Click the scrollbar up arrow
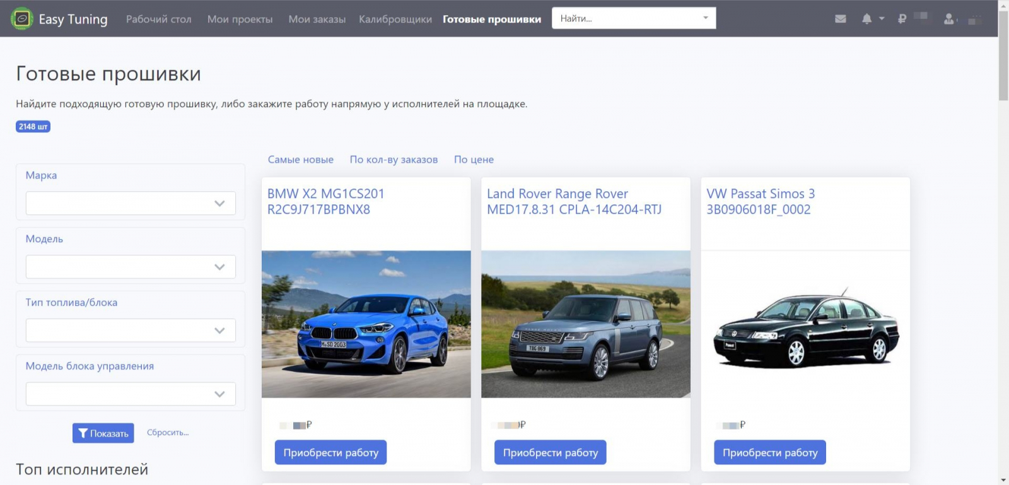1009x485 pixels. [x=1003, y=5]
